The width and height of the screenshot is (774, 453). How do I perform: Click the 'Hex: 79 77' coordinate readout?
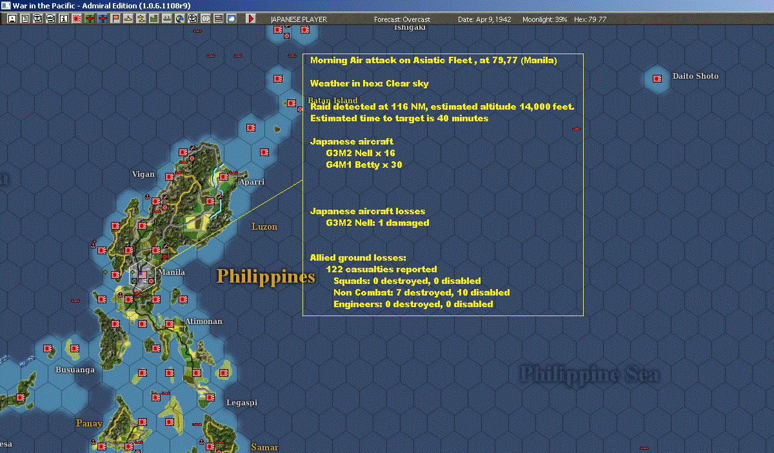point(590,19)
